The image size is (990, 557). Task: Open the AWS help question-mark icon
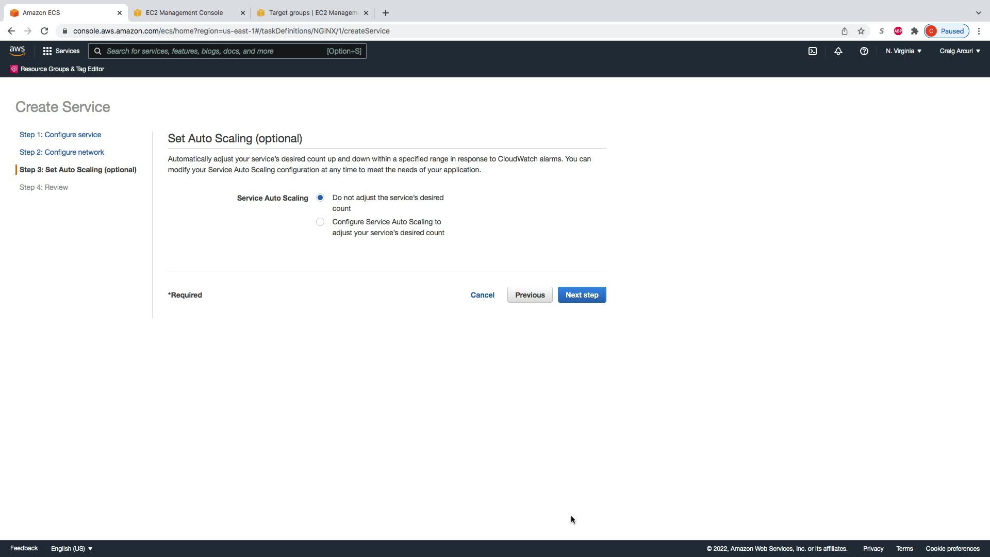click(x=864, y=51)
